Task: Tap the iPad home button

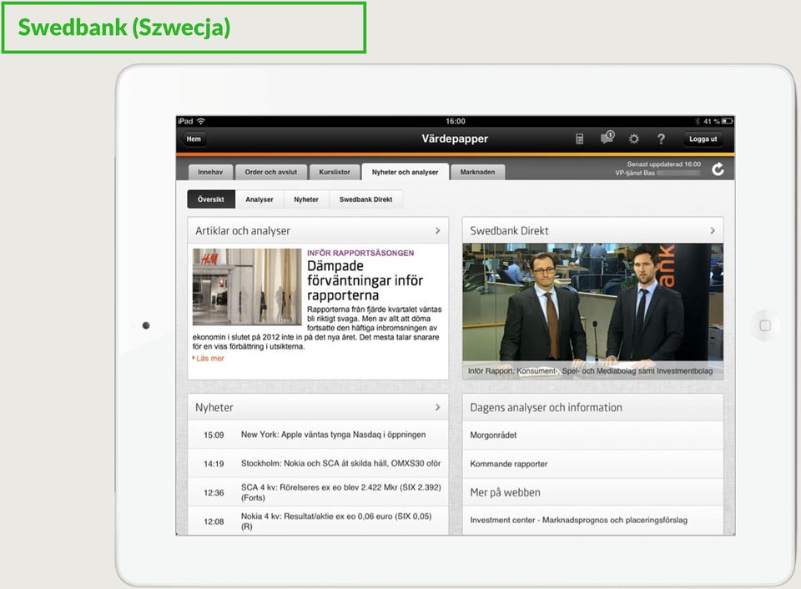Action: [x=765, y=325]
